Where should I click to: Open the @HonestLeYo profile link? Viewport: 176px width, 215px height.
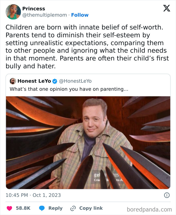coord(75,81)
